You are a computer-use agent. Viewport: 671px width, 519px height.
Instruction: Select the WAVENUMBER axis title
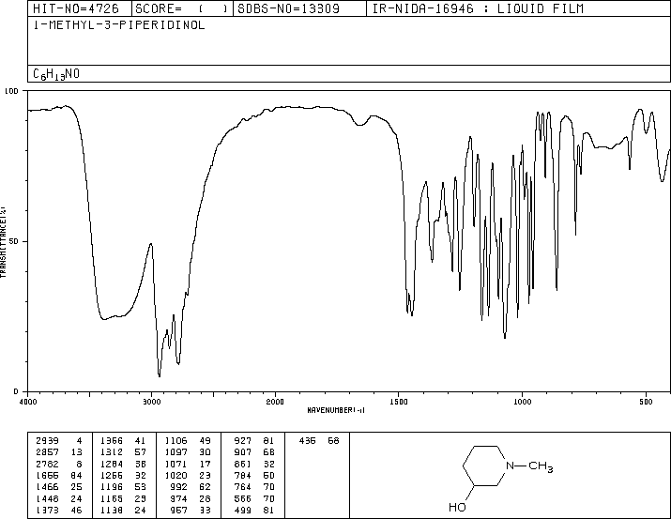coord(336,410)
